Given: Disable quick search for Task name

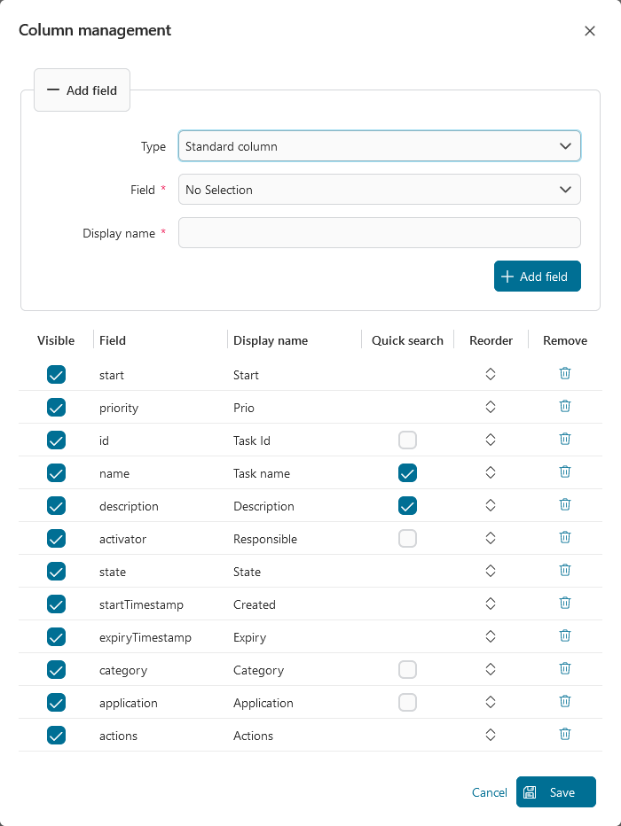Looking at the screenshot, I should [x=407, y=473].
